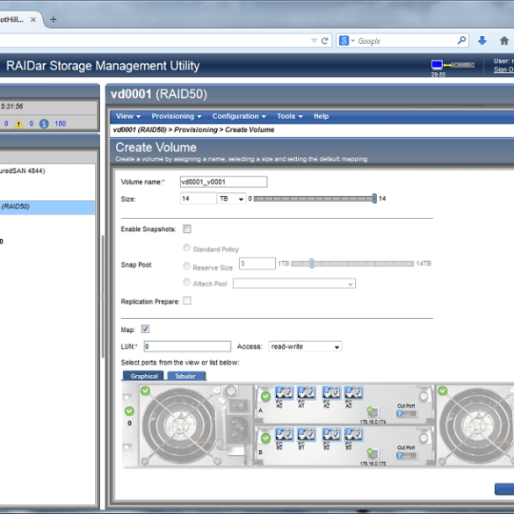Uncheck the Map checkbox
Viewport: 514px width, 514px height.
click(145, 329)
